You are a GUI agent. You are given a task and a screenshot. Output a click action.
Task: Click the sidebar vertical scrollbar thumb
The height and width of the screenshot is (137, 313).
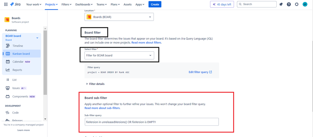(x=45, y=63)
